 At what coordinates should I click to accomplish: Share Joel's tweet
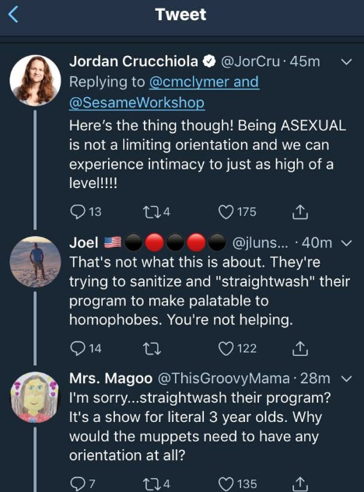tap(300, 349)
